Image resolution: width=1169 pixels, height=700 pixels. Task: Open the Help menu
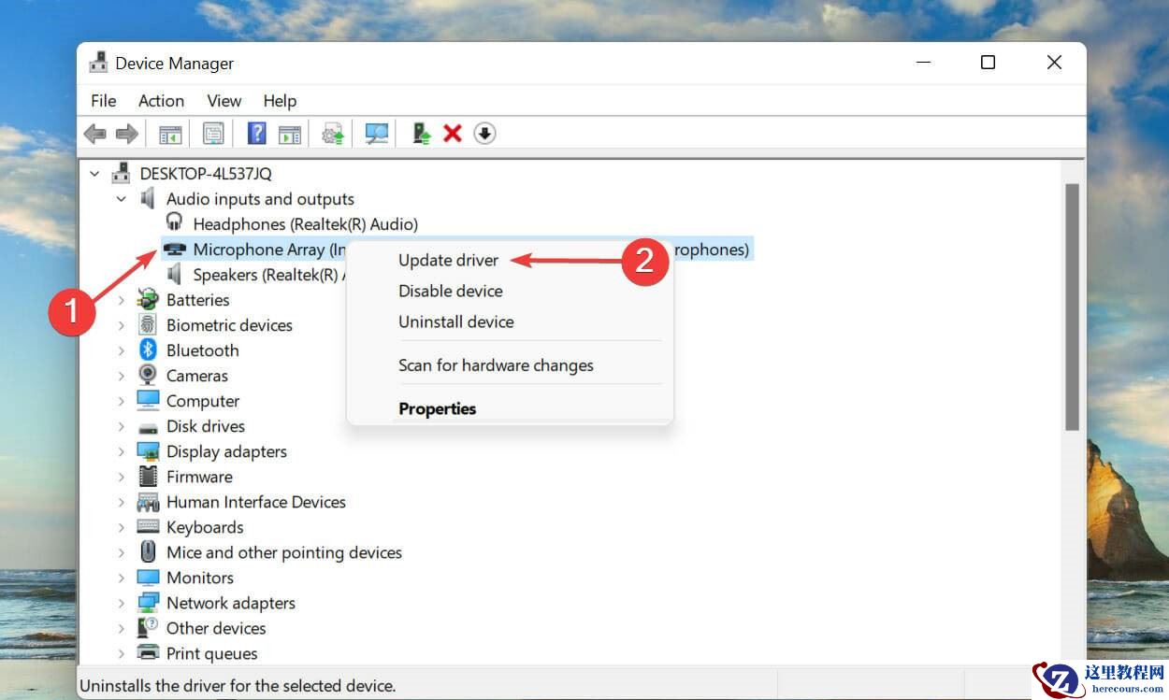point(280,101)
